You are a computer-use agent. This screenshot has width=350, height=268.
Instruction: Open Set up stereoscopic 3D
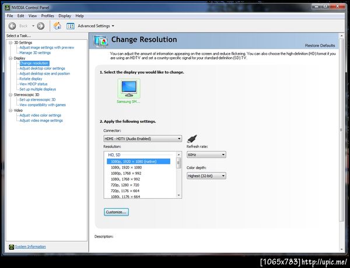[37, 100]
